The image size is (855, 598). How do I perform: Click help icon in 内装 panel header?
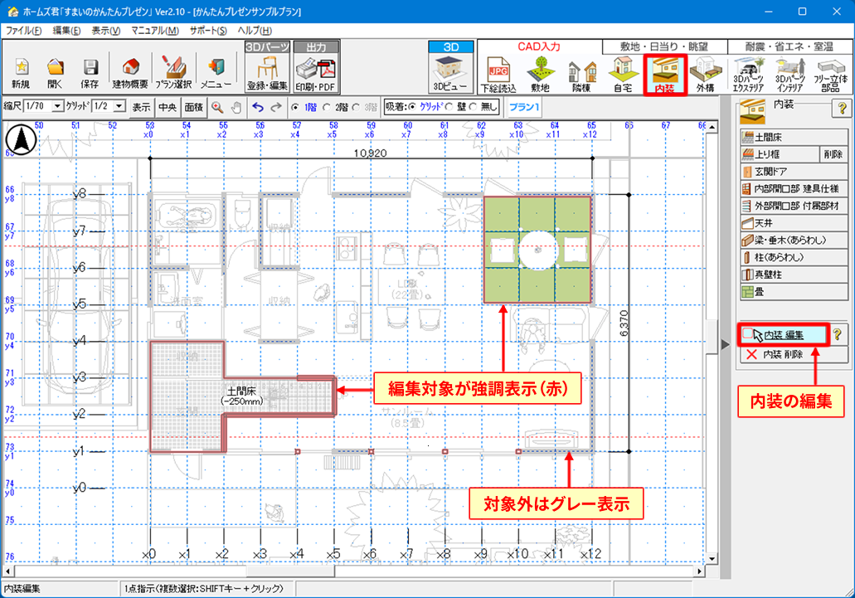pyautogui.click(x=842, y=108)
